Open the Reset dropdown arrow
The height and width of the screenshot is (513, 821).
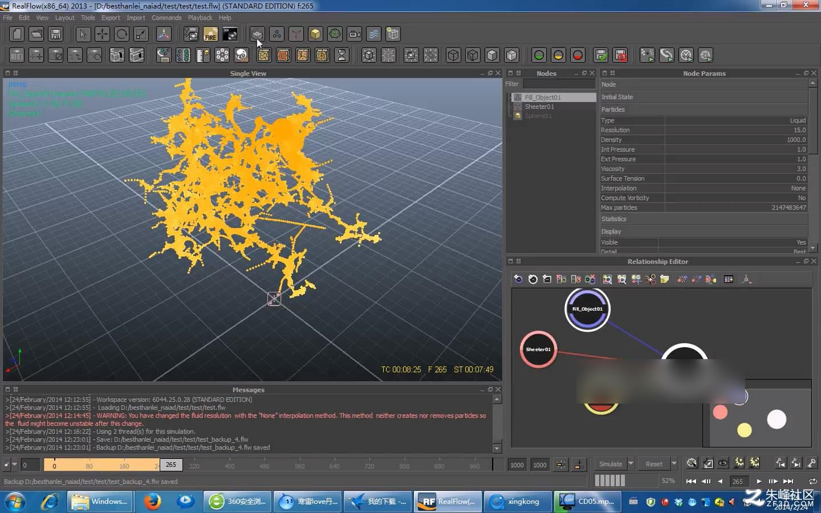(674, 464)
